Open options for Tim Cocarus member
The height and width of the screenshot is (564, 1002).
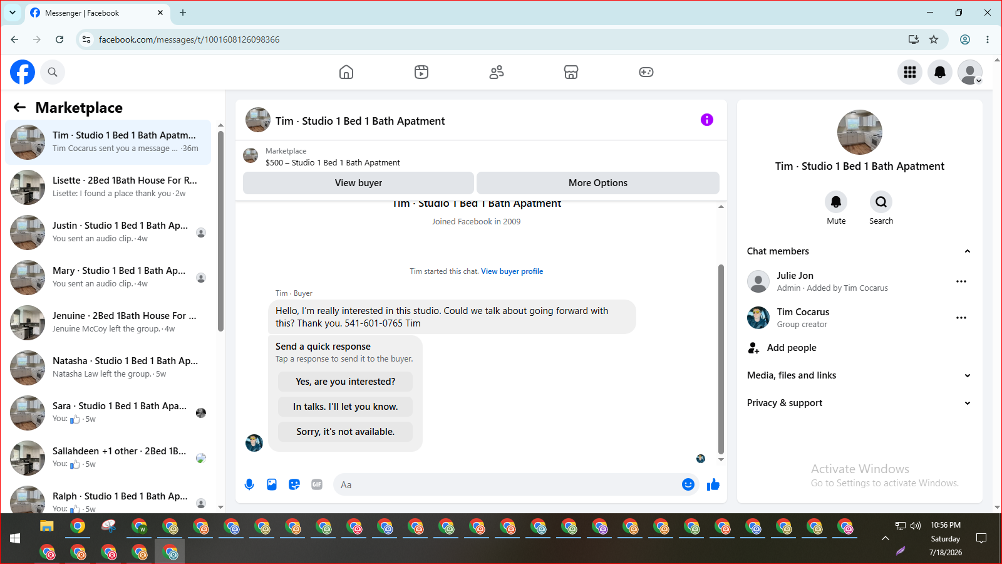coord(961,318)
